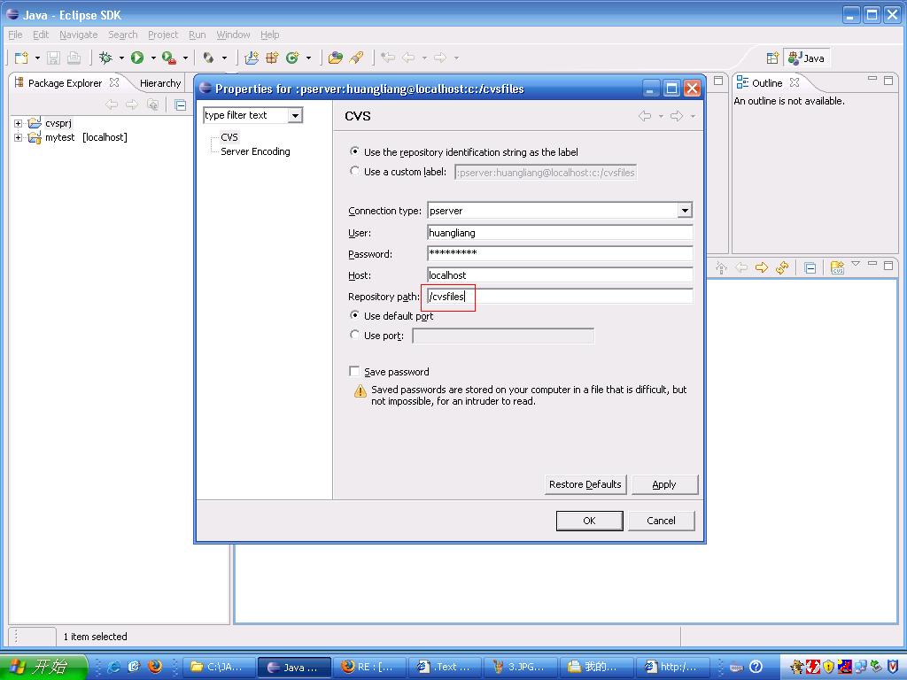Open the Connection type dropdown

(685, 211)
